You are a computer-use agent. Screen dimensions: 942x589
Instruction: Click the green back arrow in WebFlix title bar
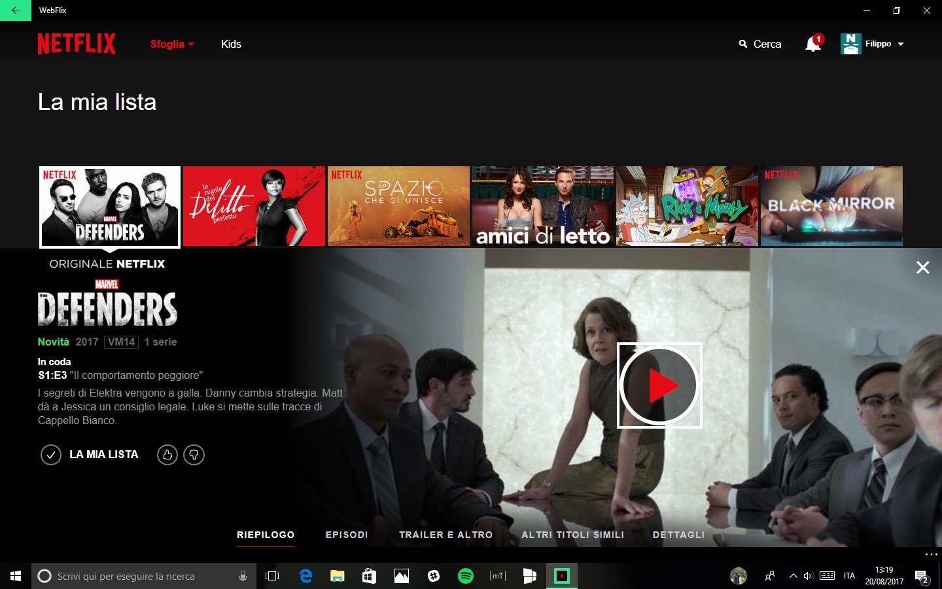16,10
